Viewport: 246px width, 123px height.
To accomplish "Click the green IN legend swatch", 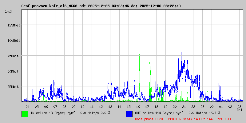I will point(25,113).
